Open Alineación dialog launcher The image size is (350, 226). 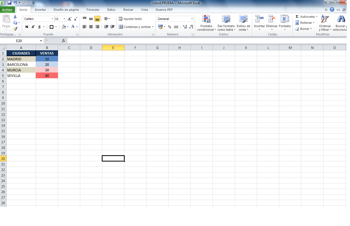153,35
